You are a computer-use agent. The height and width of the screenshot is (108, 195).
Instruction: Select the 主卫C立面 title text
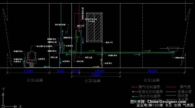(x=152, y=80)
